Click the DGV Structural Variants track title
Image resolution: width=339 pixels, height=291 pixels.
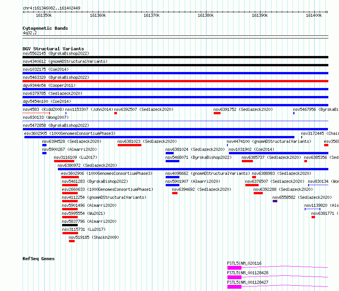pos(53,49)
